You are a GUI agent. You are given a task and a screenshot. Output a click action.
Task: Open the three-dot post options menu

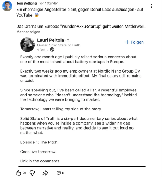tap(152, 6)
